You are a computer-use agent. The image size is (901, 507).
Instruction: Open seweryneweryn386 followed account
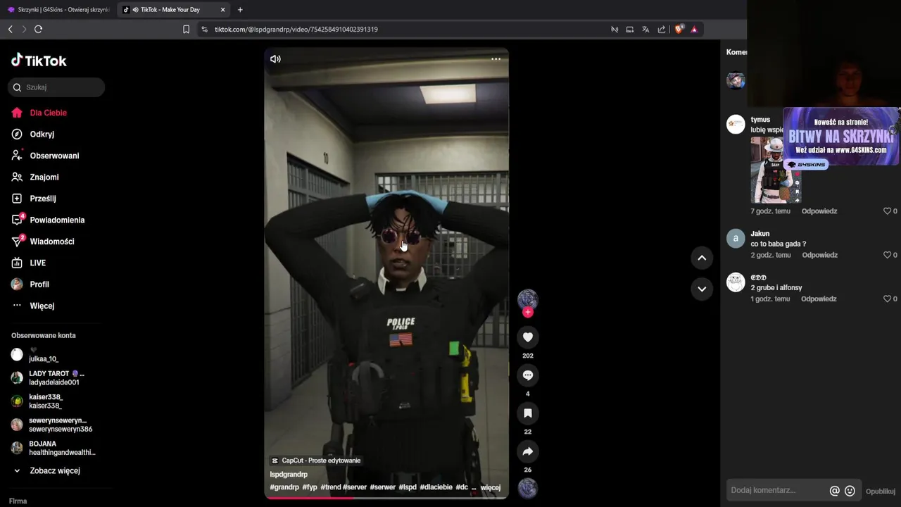click(53, 425)
